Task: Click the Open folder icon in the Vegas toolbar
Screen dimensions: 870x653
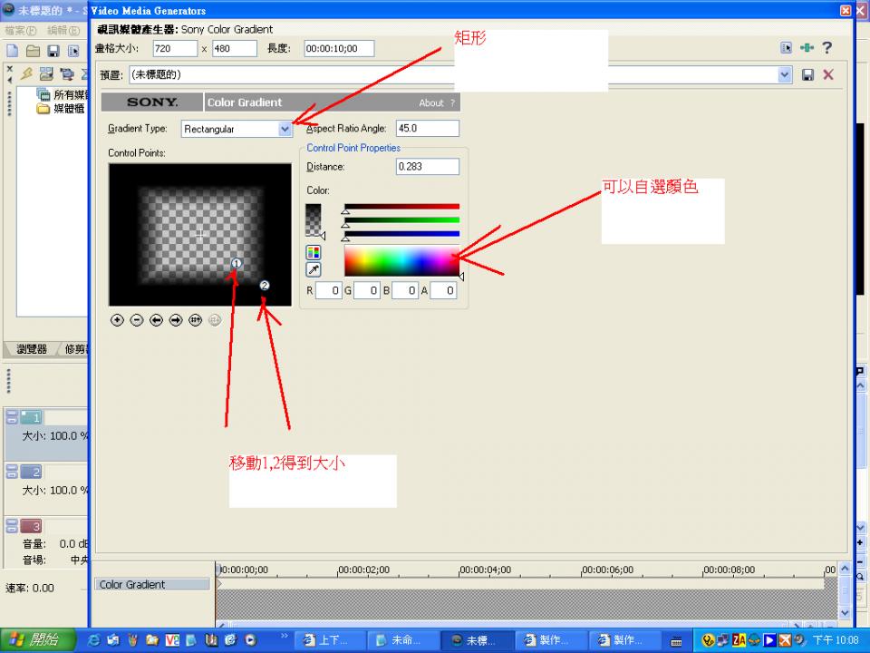Action: [x=33, y=51]
